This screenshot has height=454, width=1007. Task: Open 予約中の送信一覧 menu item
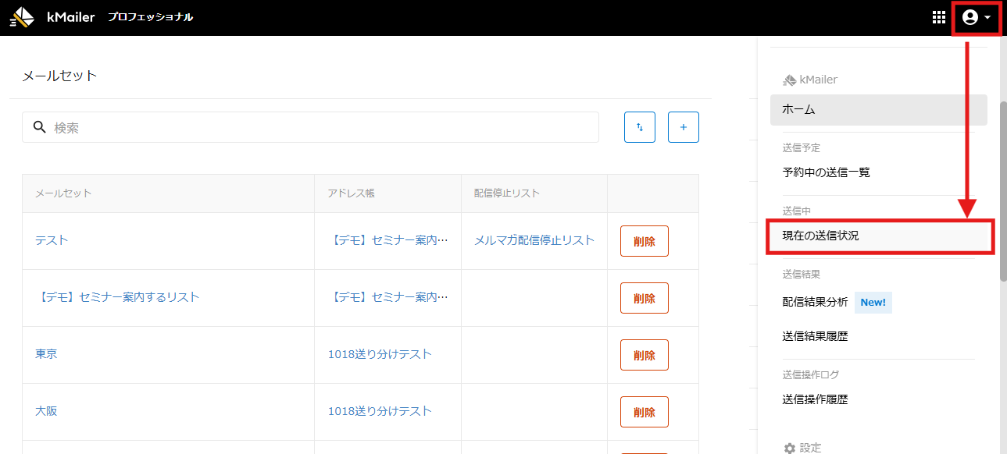point(826,172)
